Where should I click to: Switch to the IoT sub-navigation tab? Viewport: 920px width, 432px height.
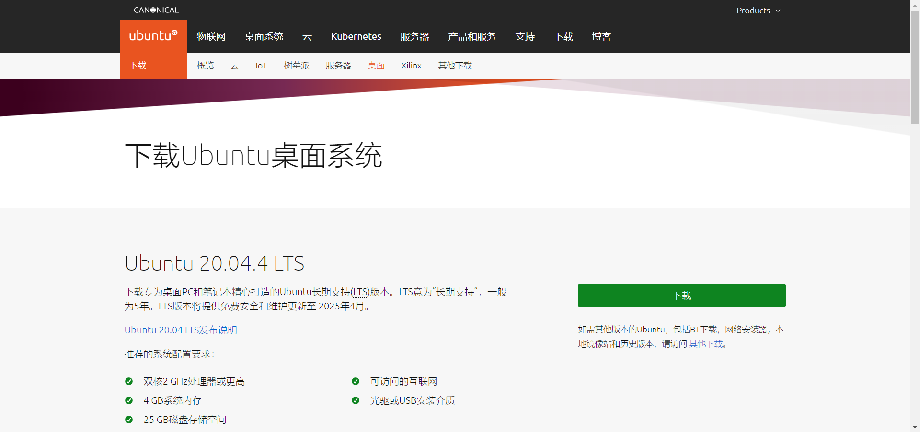point(261,66)
